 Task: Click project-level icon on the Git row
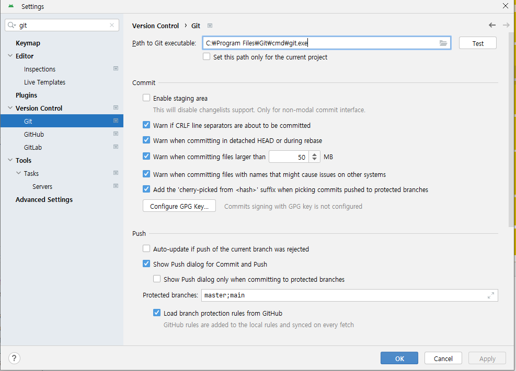click(x=116, y=121)
